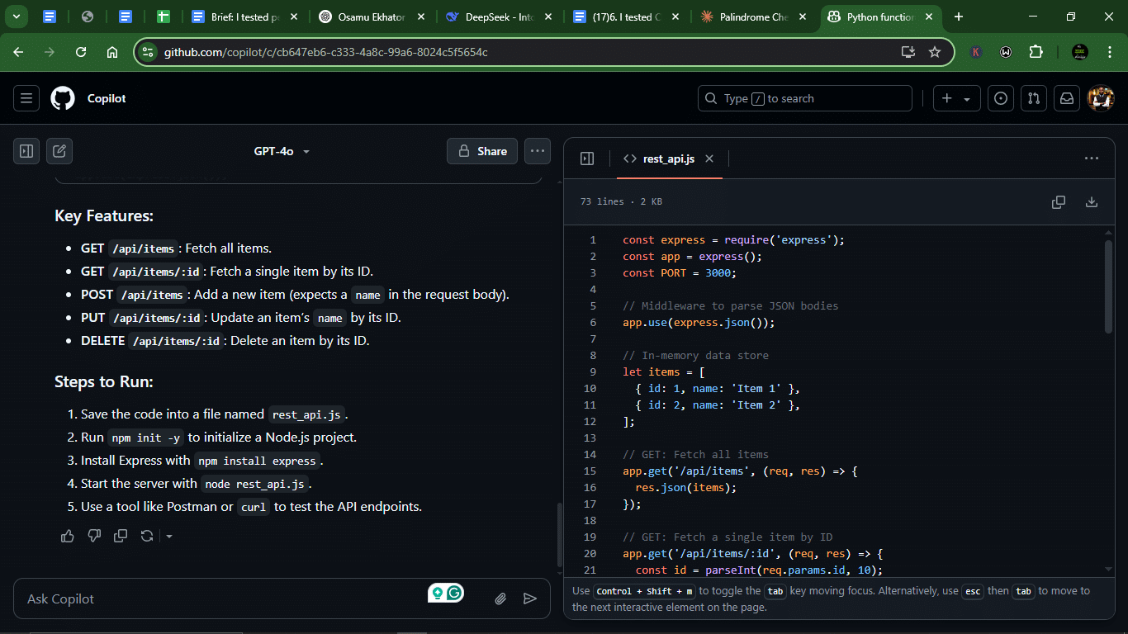
Task: Regenerate the Copilot response
Action: 147,536
